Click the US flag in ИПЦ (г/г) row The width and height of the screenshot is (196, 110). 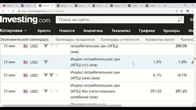point(26,62)
